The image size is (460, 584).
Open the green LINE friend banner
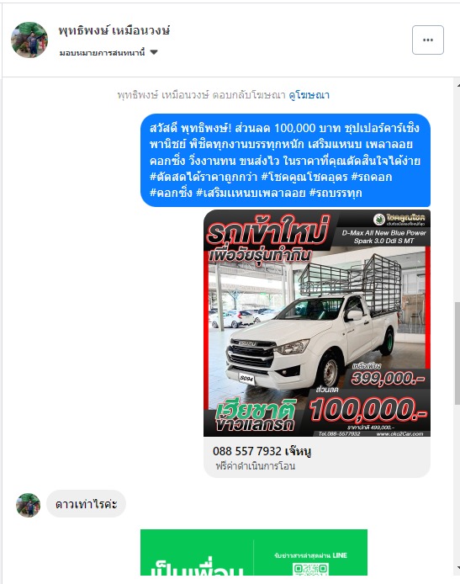click(x=254, y=552)
